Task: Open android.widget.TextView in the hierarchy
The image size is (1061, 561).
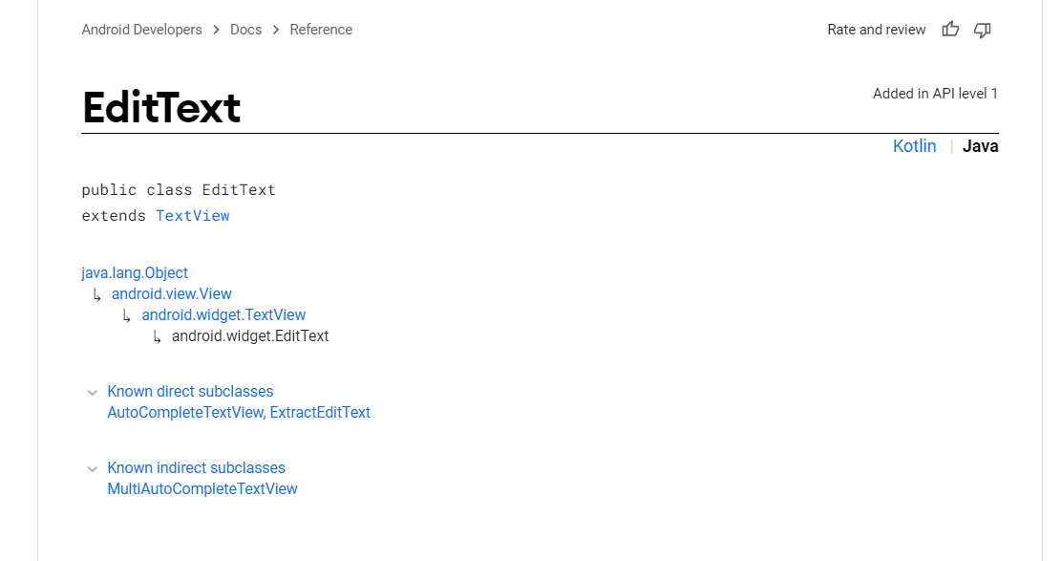Action: click(x=223, y=315)
